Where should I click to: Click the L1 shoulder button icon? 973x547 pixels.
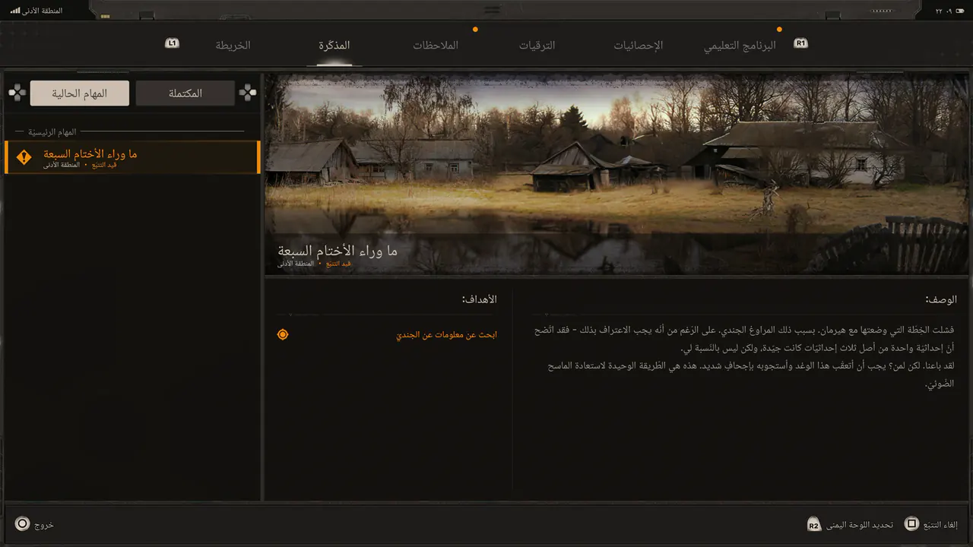tap(172, 43)
